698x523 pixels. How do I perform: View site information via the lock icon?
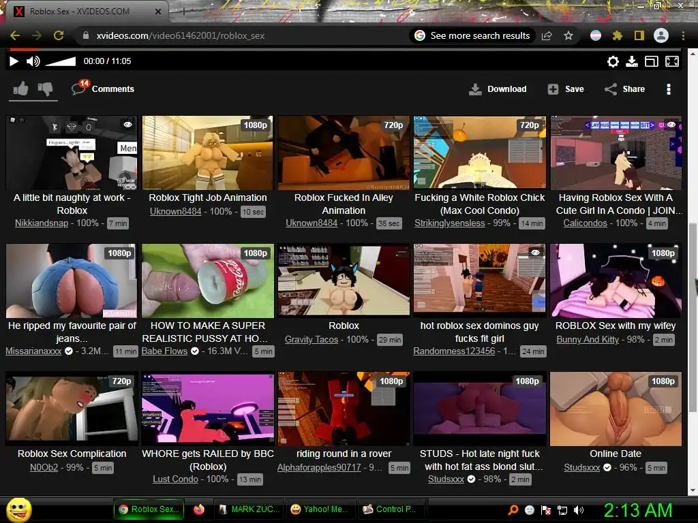[x=86, y=35]
